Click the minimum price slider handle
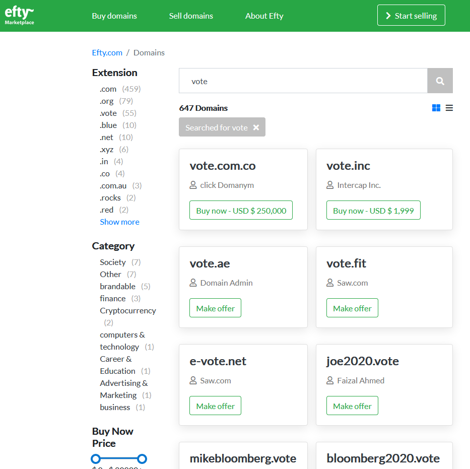The width and height of the screenshot is (470, 469). click(x=96, y=459)
